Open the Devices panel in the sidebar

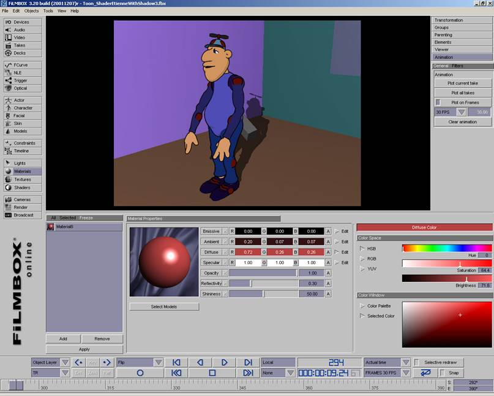pos(23,22)
